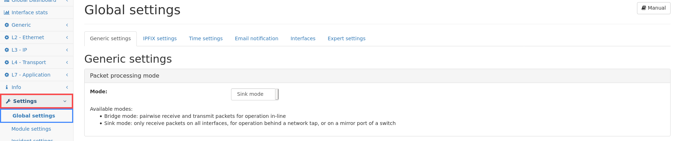Click the wrench icon beside Settings
Image resolution: width=677 pixels, height=141 pixels.
point(8,101)
